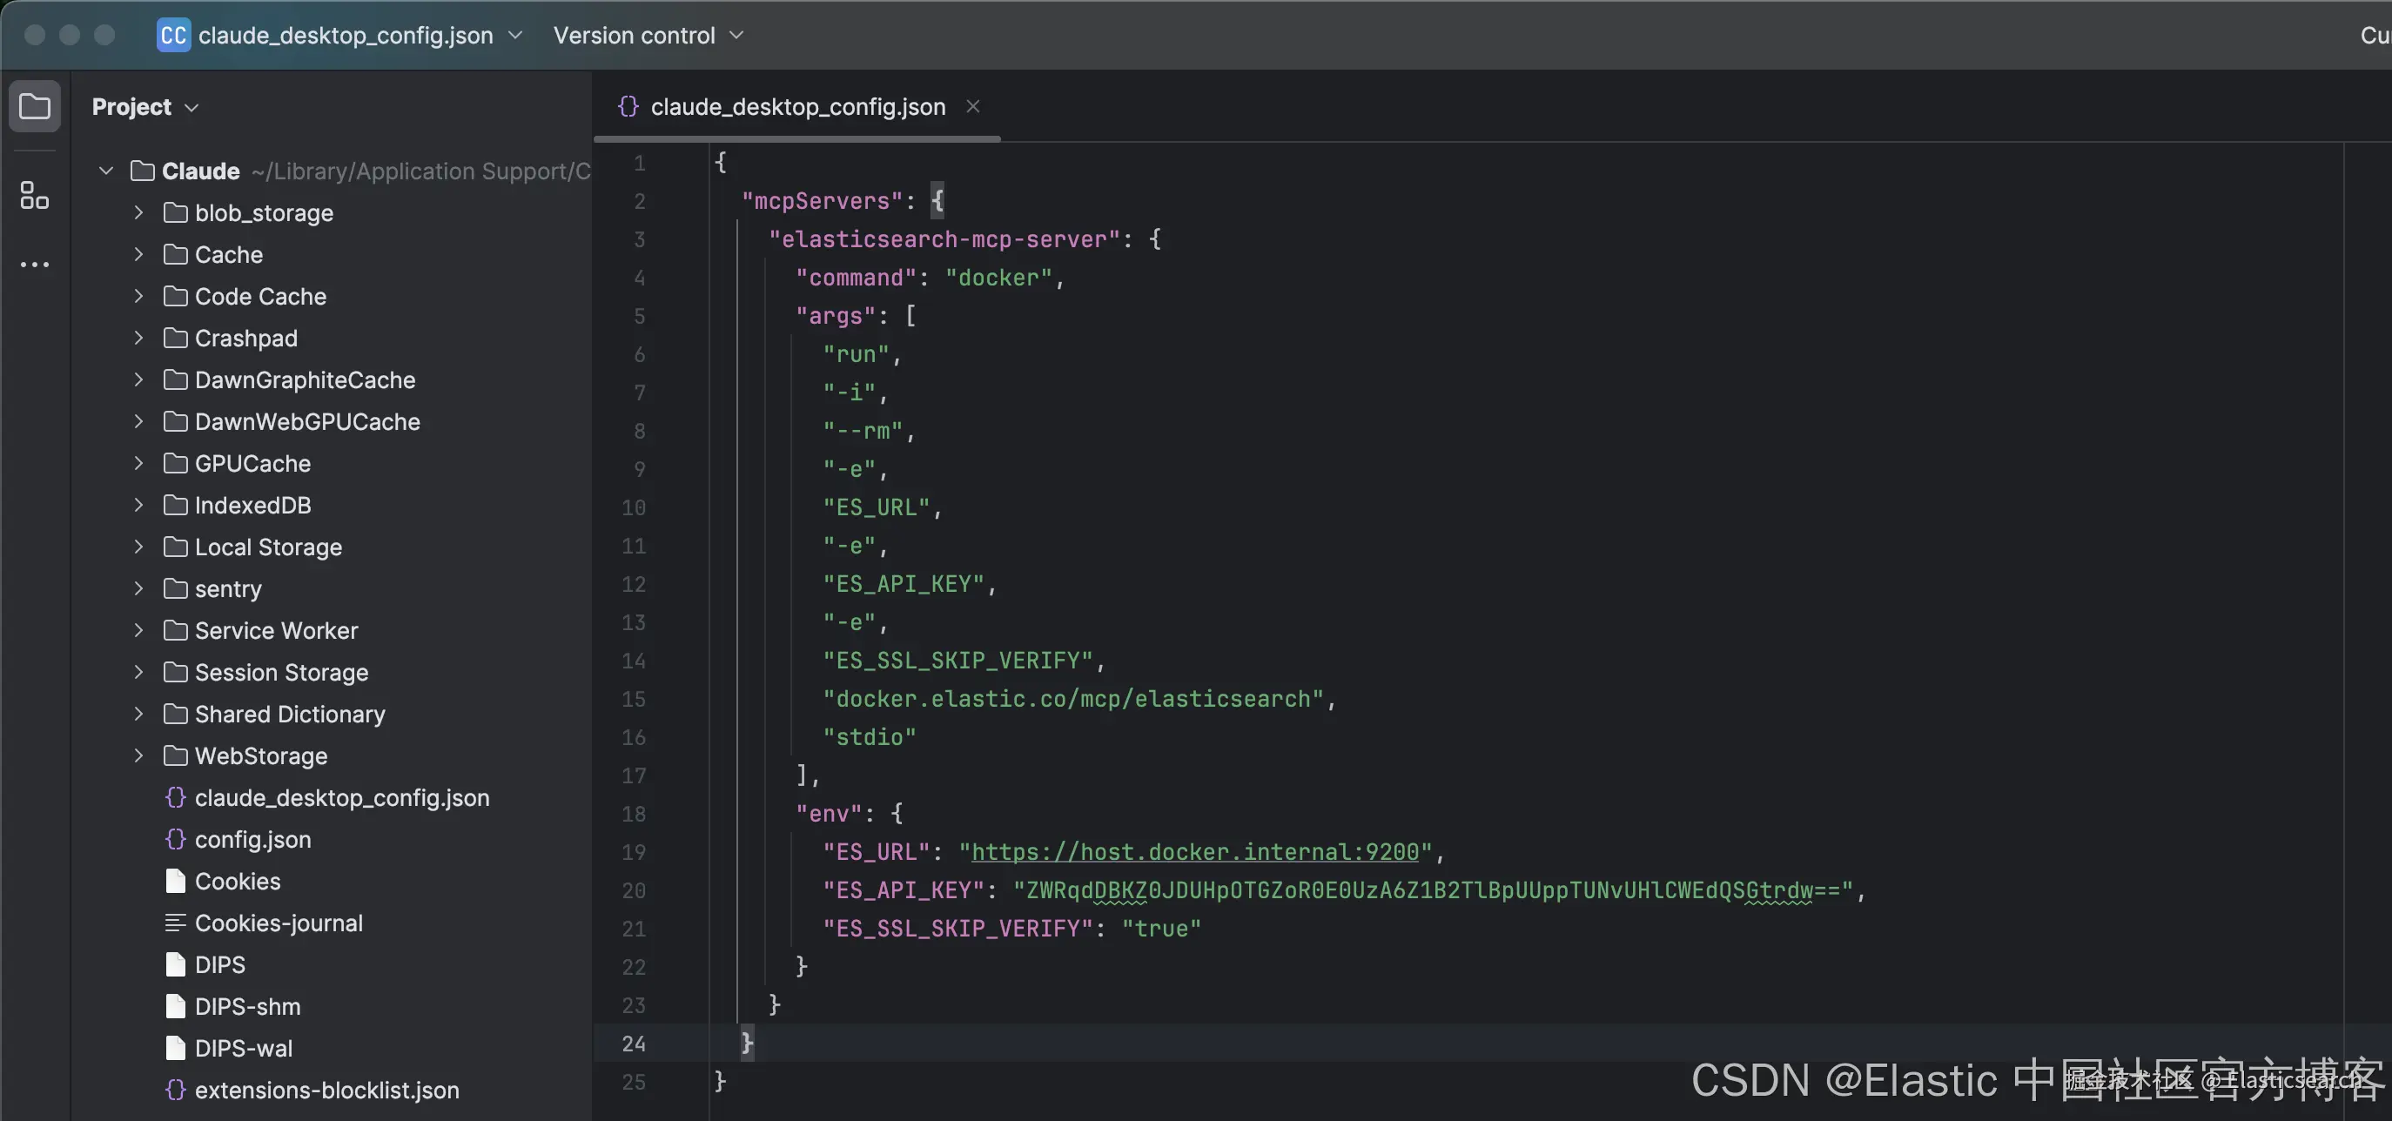Click the More tool windows ellipsis icon
Viewport: 2392px width, 1121px height.
pyautogui.click(x=34, y=265)
